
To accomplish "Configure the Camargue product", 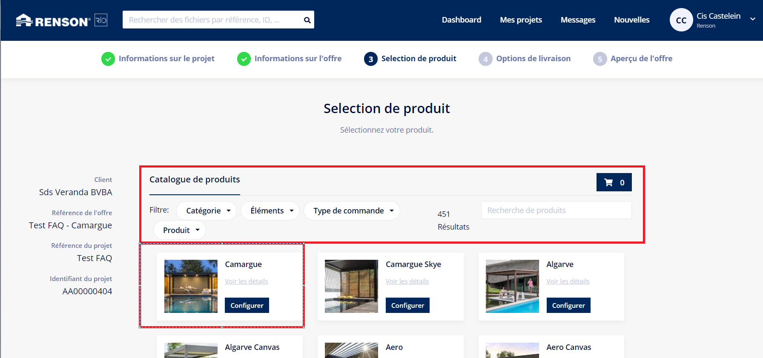I will (247, 305).
